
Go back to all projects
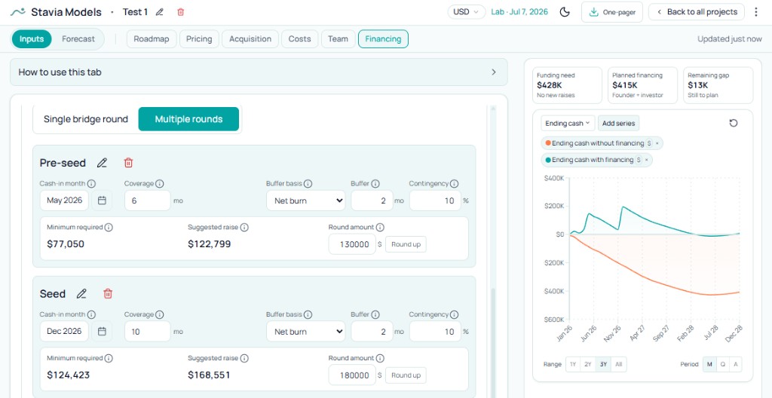click(697, 12)
